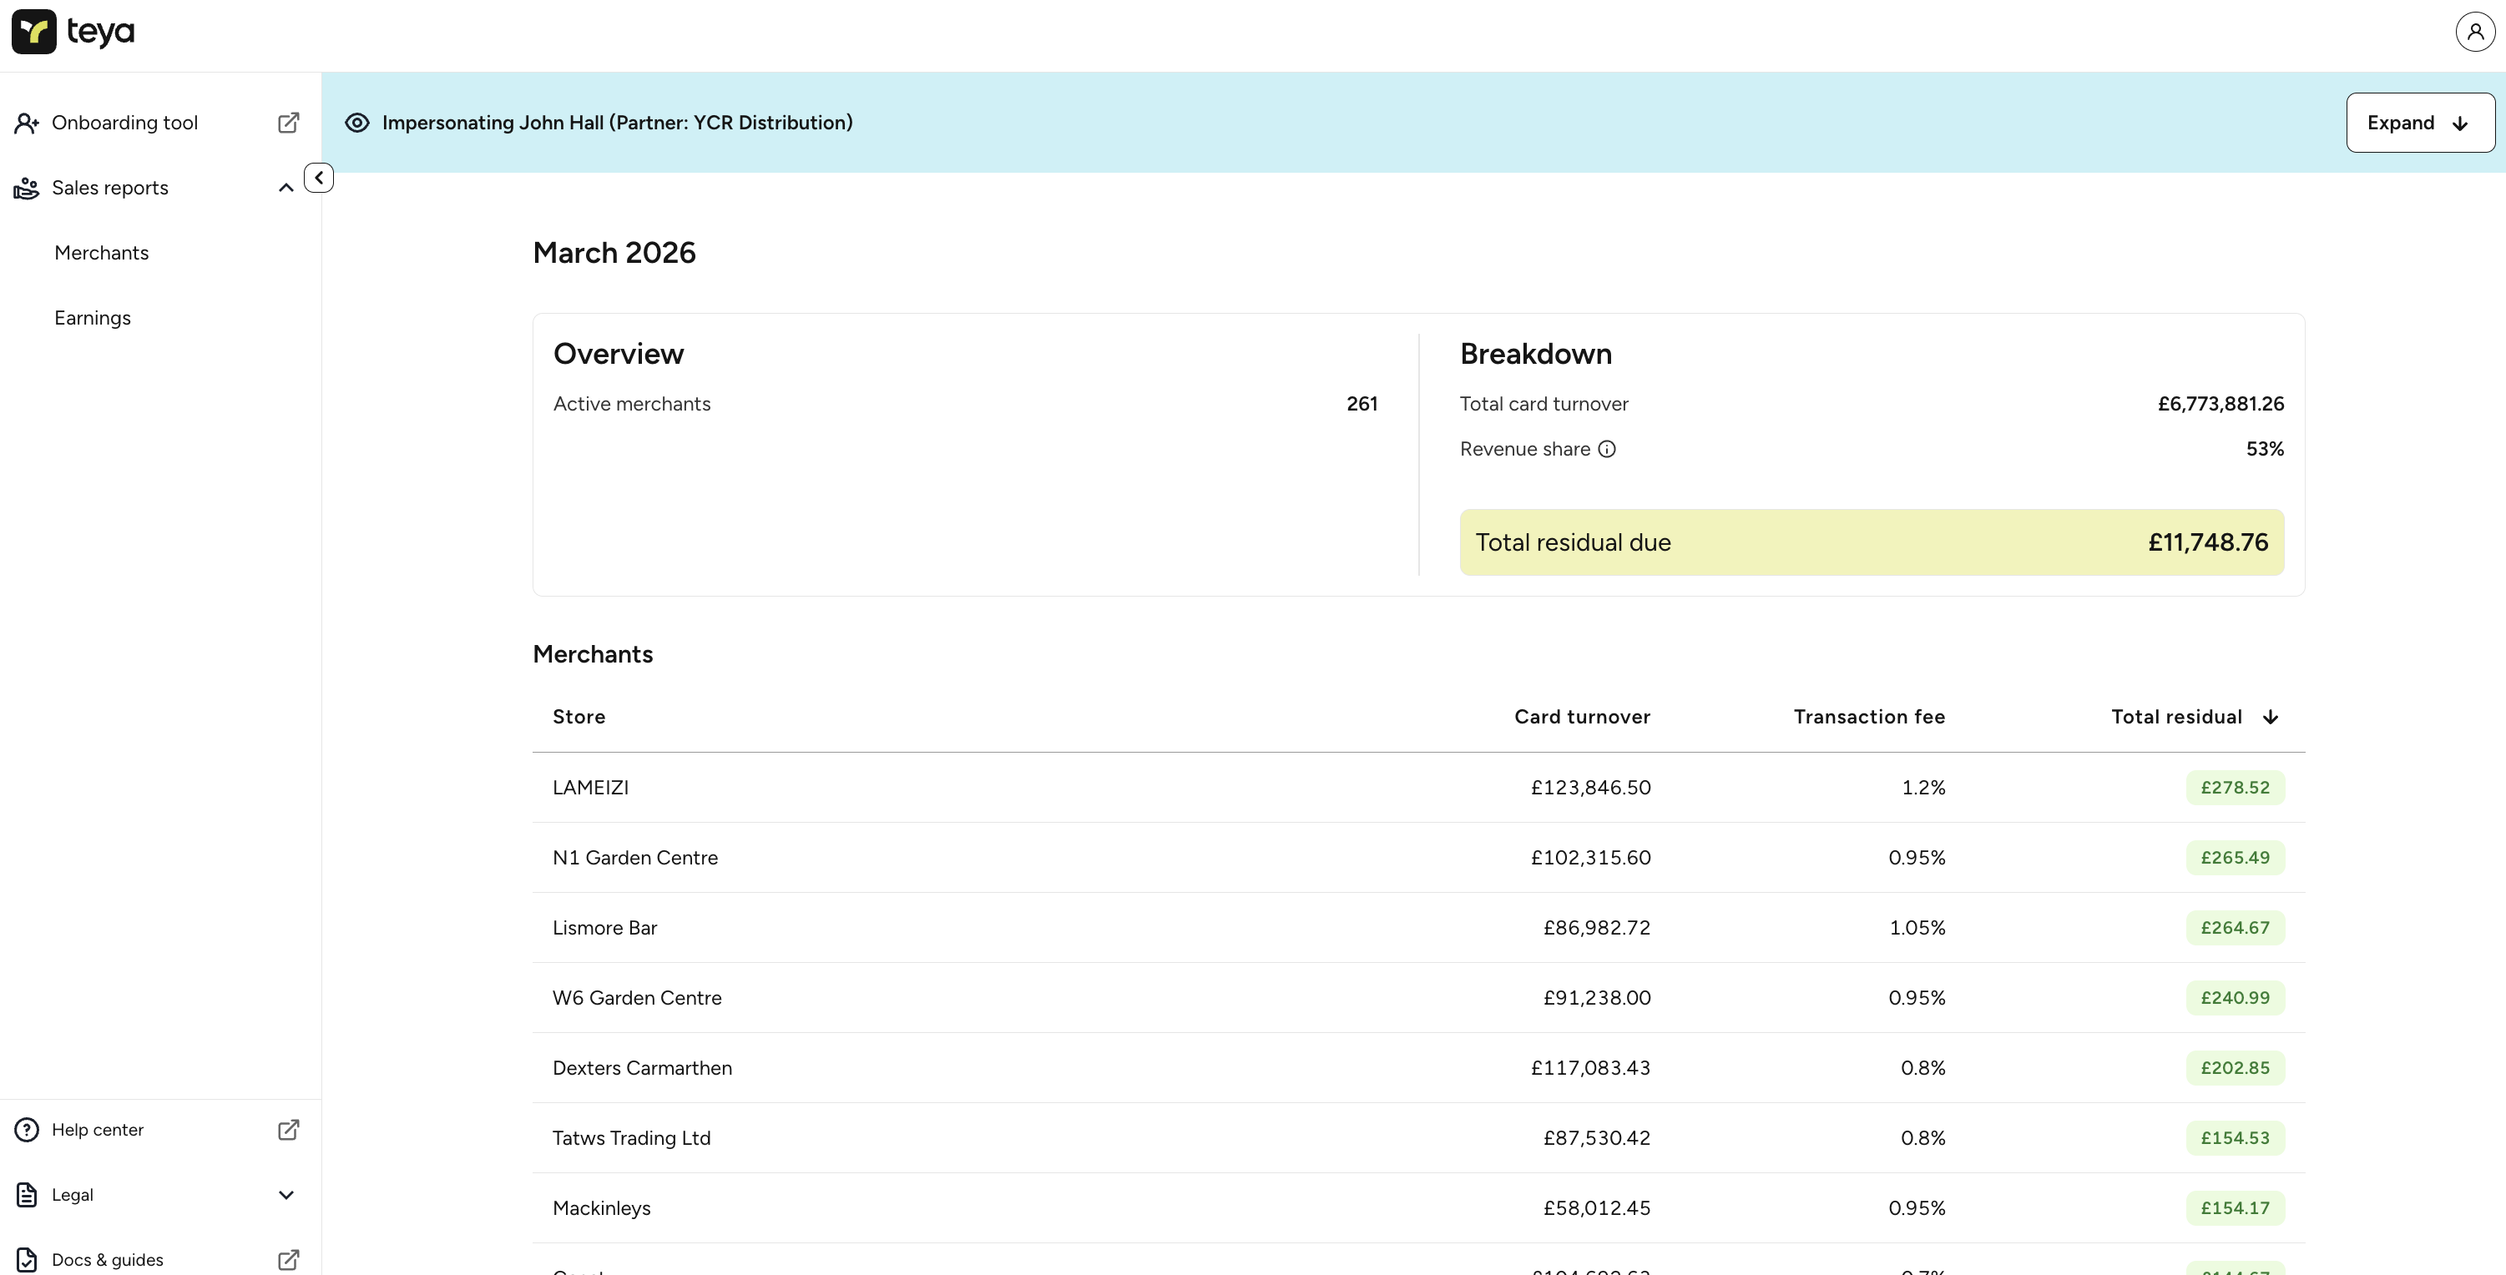Click the £154.17 residual badge
This screenshot has height=1275, width=2506.
click(2235, 1208)
